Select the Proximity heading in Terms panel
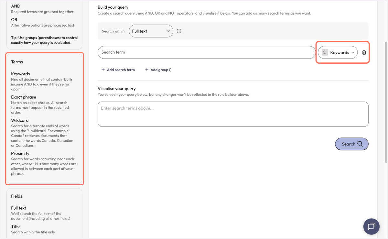 (20, 153)
